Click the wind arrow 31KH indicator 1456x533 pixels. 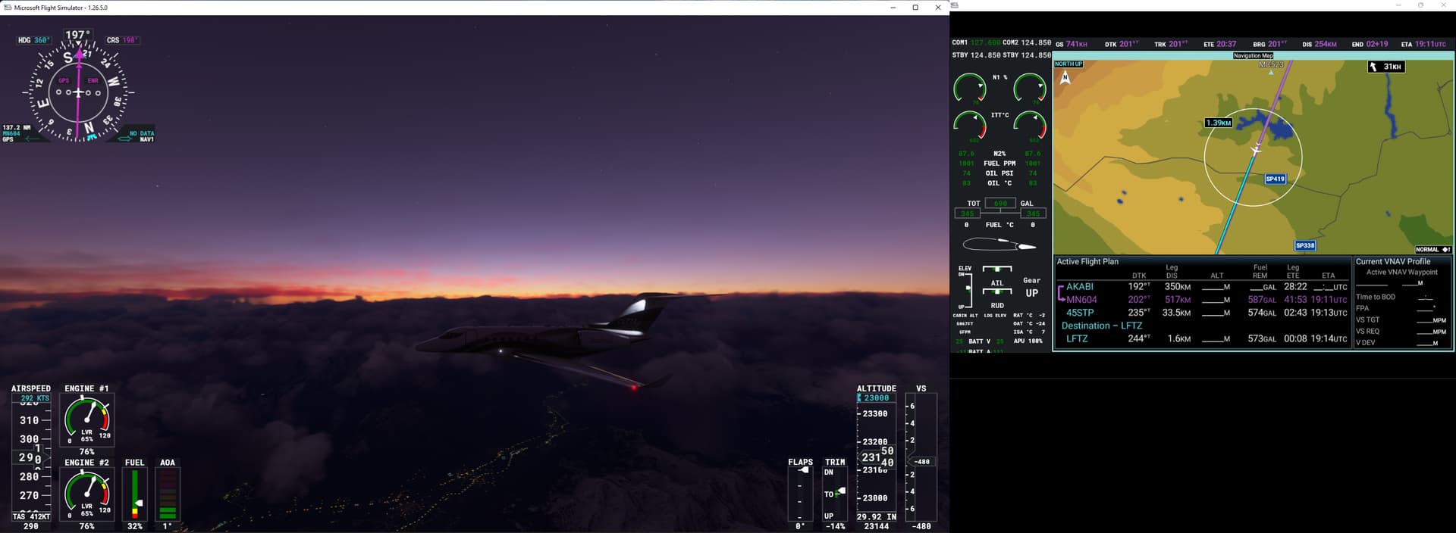pyautogui.click(x=1386, y=67)
